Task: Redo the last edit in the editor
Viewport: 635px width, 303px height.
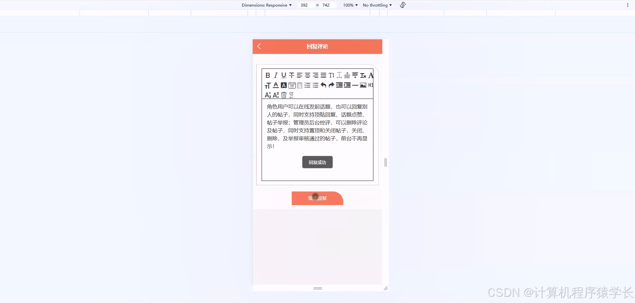Action: pyautogui.click(x=331, y=85)
